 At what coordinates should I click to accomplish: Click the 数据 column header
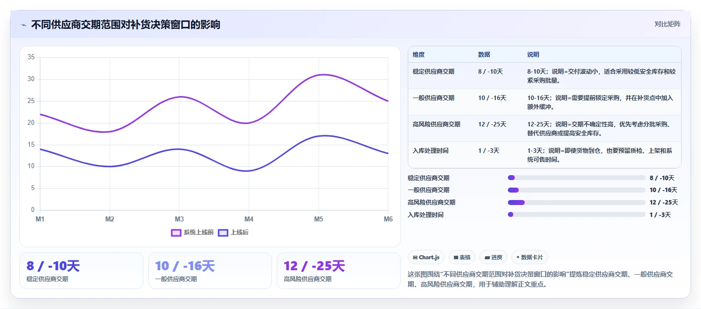pos(484,55)
